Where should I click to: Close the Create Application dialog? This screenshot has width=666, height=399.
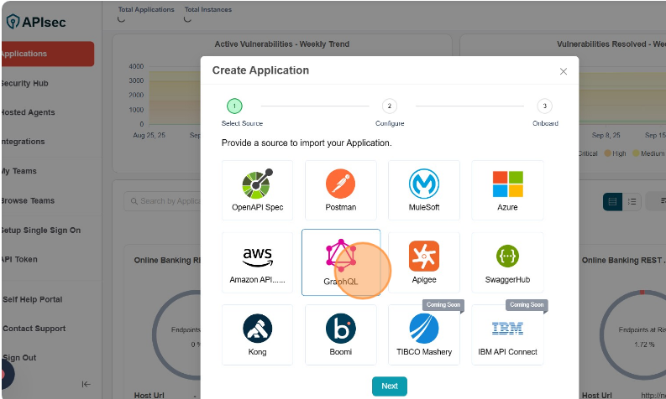(x=564, y=71)
